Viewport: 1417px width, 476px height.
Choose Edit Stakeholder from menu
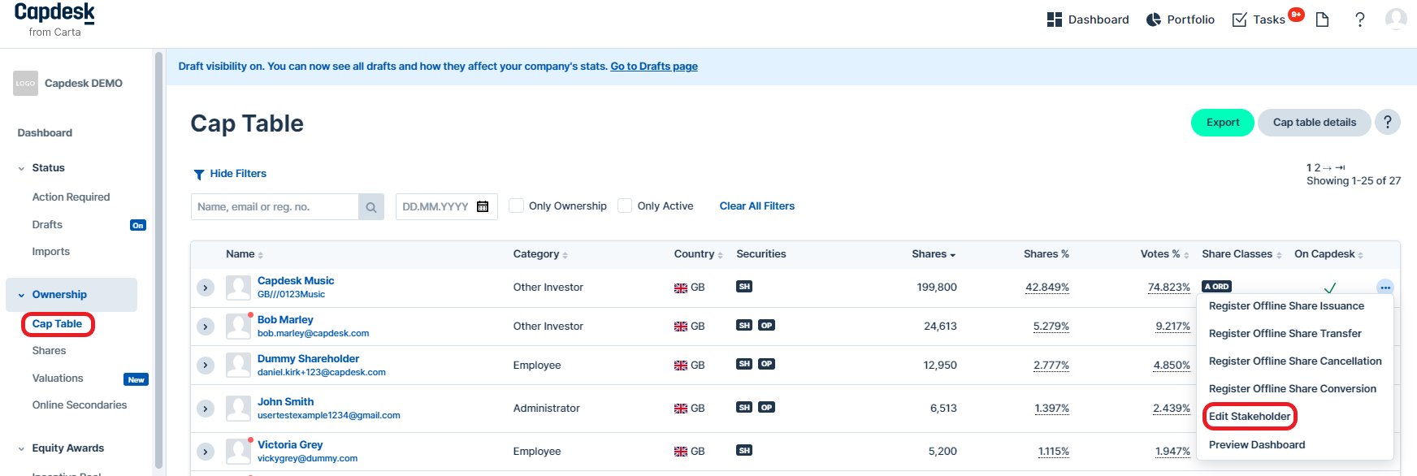click(x=1250, y=417)
